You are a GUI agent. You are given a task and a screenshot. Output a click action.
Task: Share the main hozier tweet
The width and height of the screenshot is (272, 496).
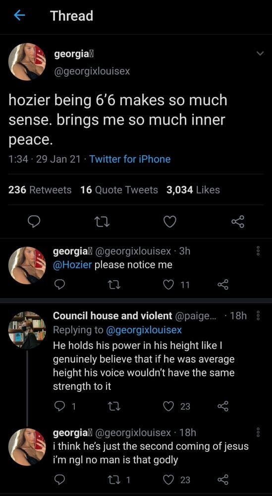[238, 222]
